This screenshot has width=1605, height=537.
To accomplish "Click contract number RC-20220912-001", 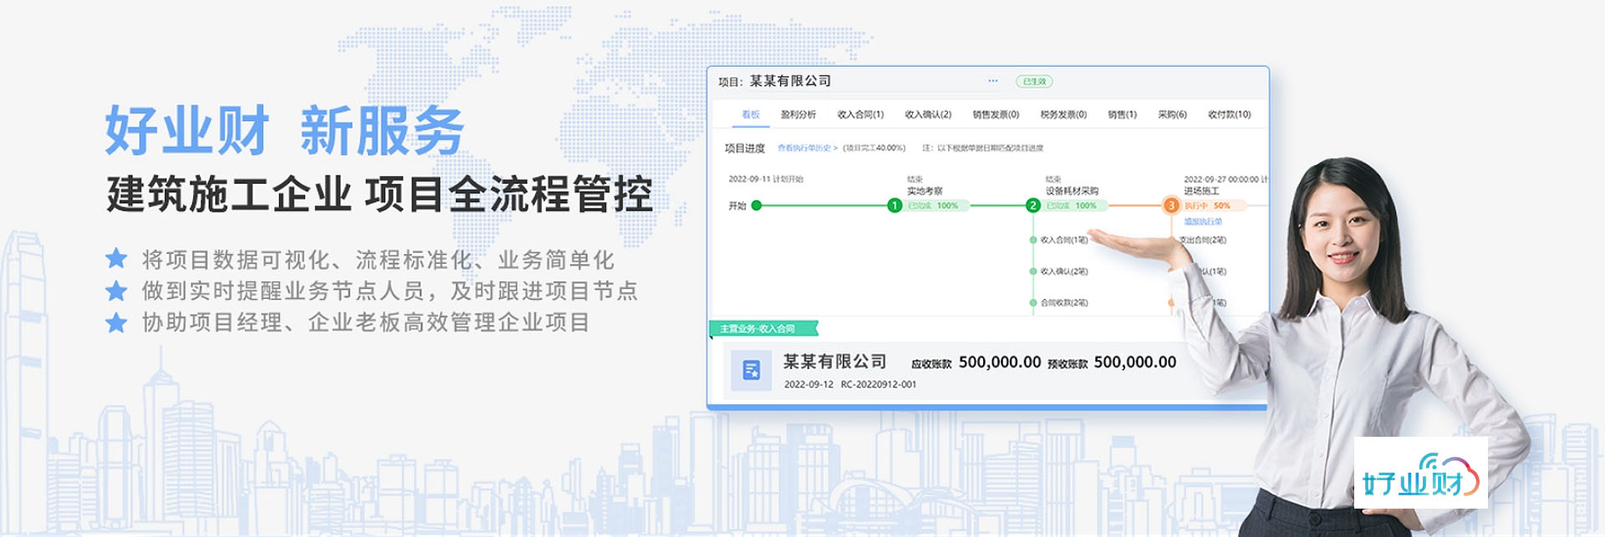I will click(x=879, y=384).
